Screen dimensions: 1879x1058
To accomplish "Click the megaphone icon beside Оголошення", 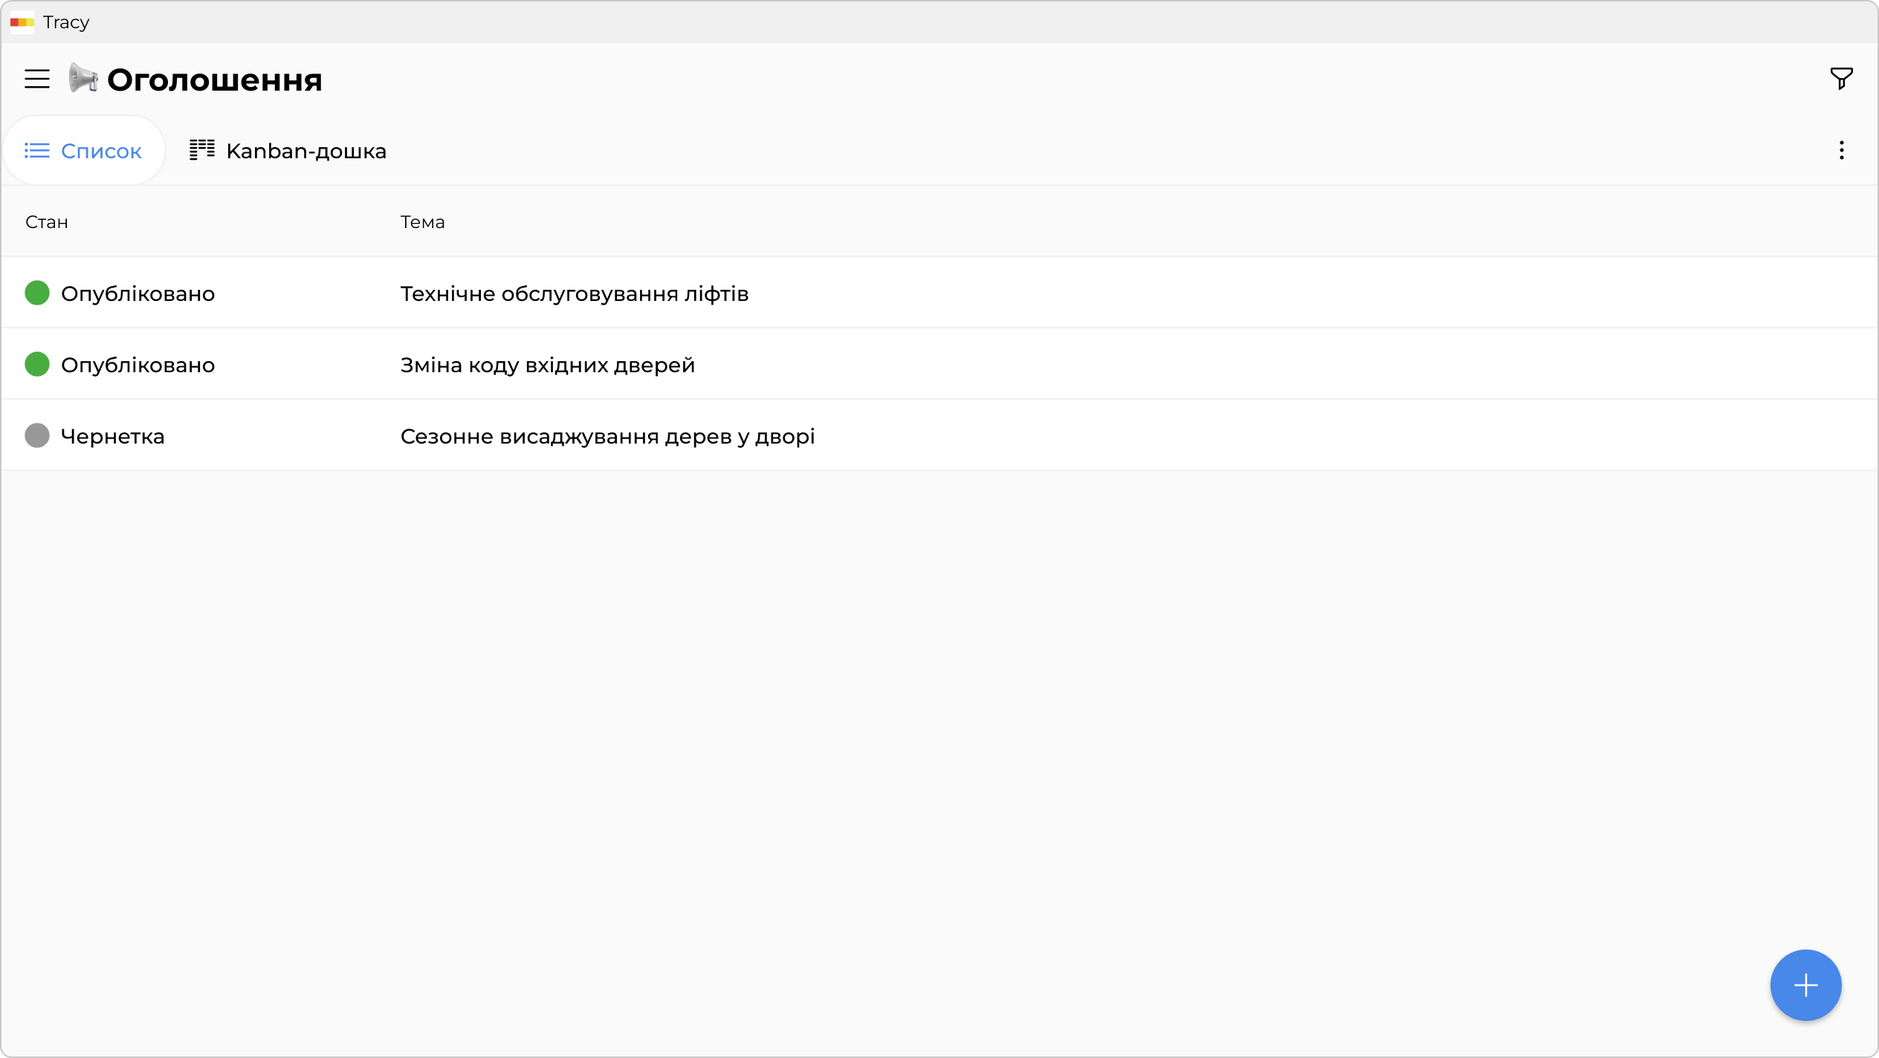I will [83, 78].
